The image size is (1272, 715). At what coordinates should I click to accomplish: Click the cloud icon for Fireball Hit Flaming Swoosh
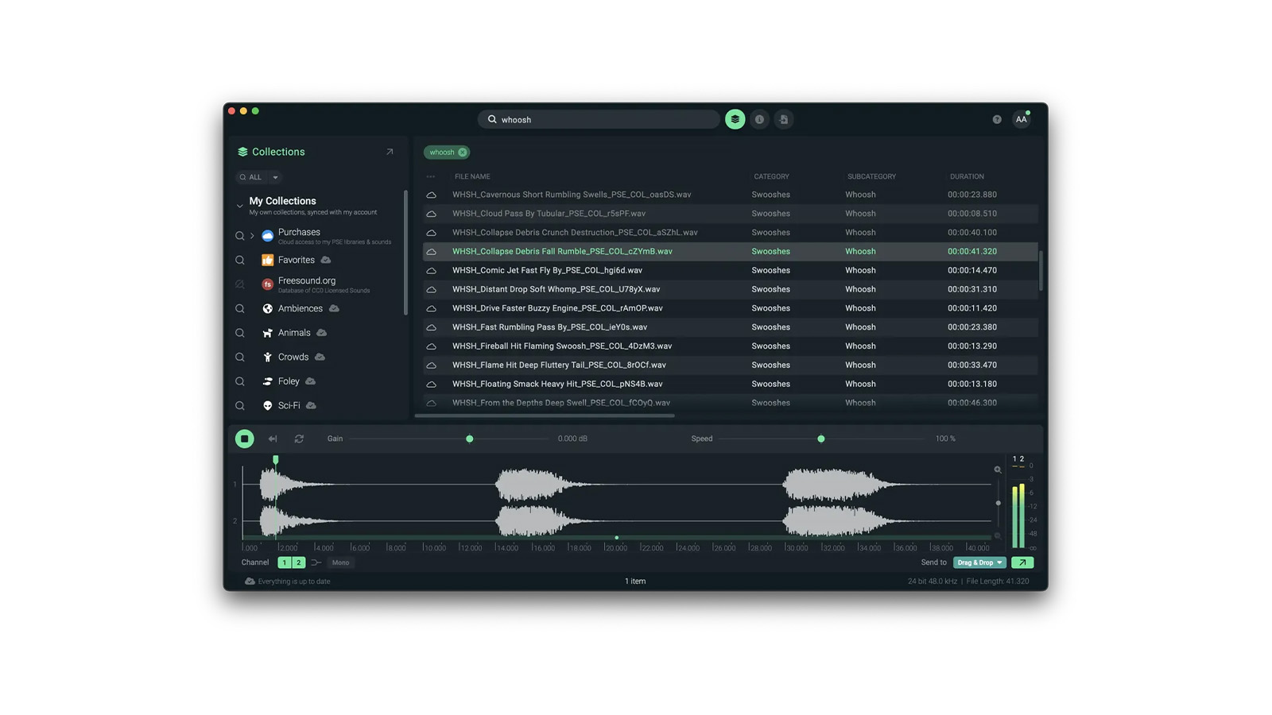(x=431, y=346)
